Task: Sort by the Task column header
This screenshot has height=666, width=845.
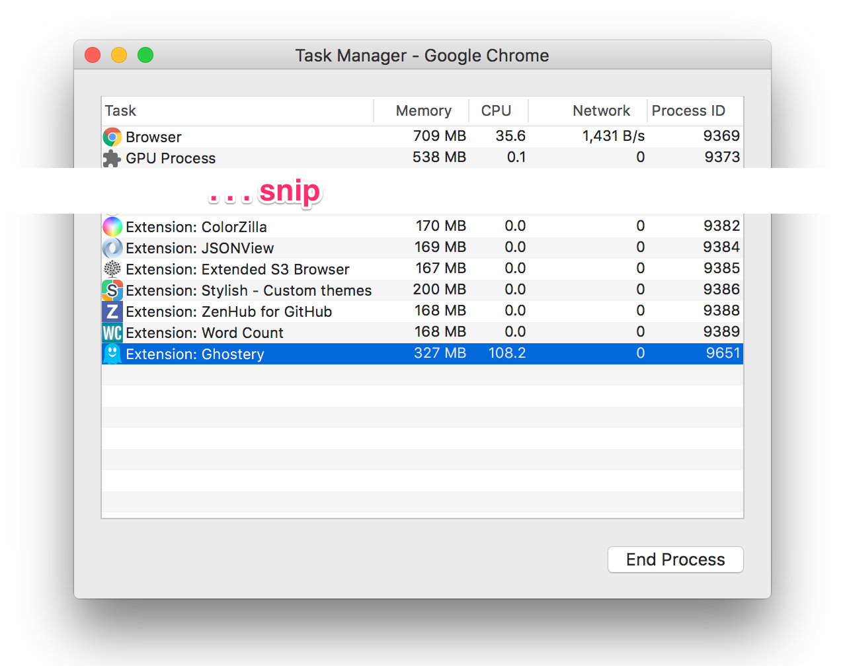Action: point(238,110)
